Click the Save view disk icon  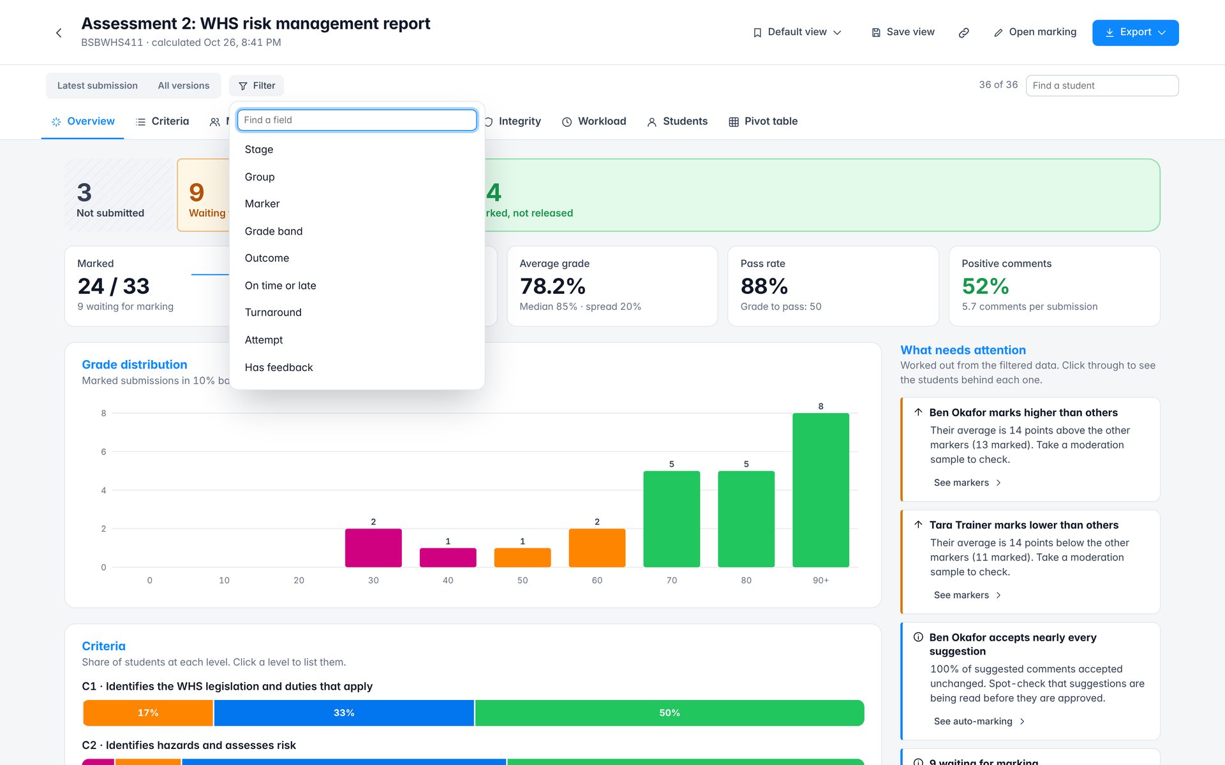(876, 33)
